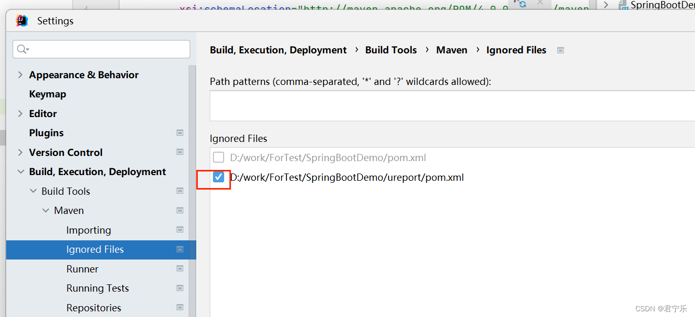This screenshot has height=317, width=695.
Task: Toggle the checkbox inside the red highlight
Action: [x=219, y=177]
